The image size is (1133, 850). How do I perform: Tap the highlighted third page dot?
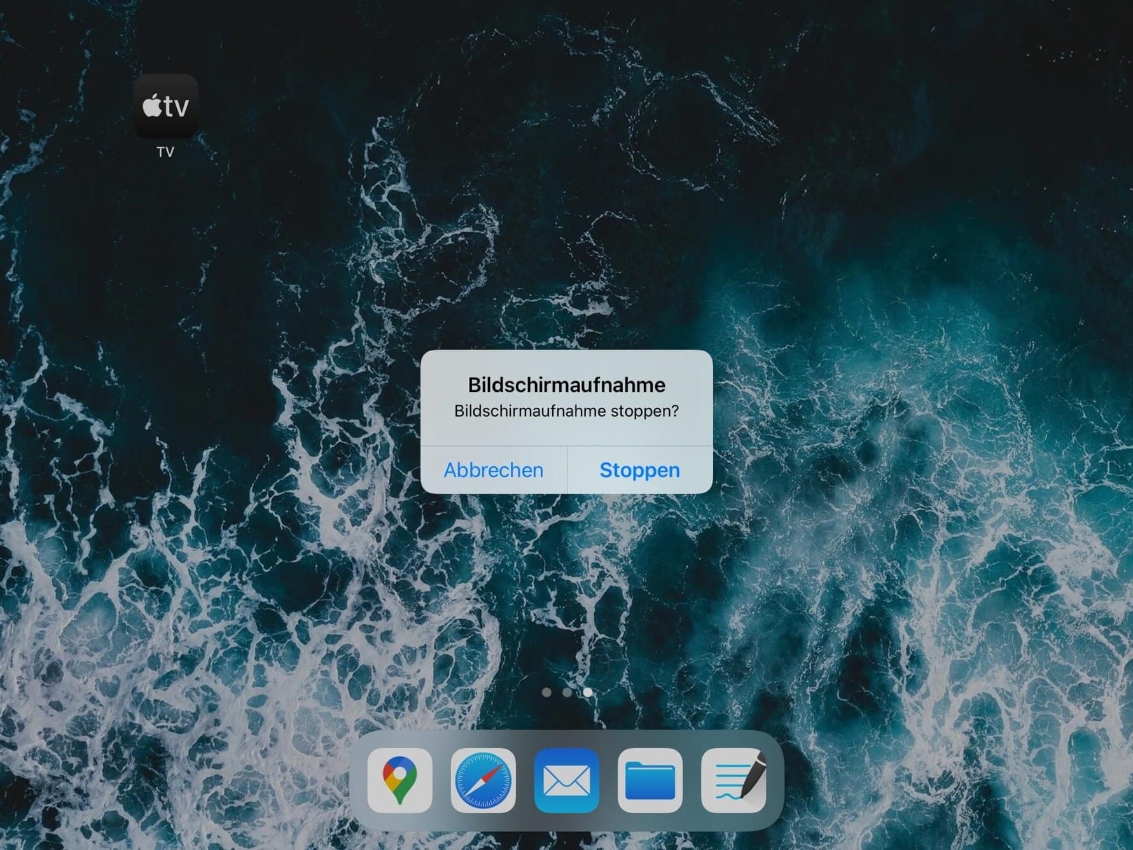tap(587, 692)
